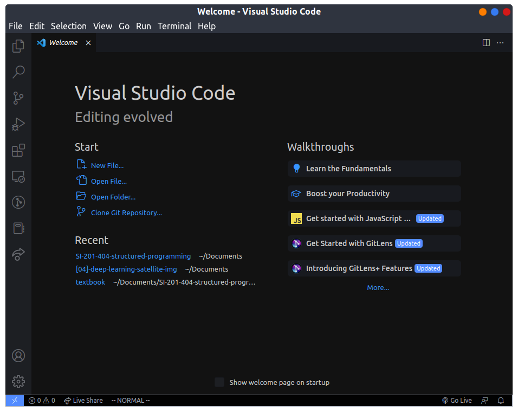Open the Run menu
The height and width of the screenshot is (412, 518).
144,26
